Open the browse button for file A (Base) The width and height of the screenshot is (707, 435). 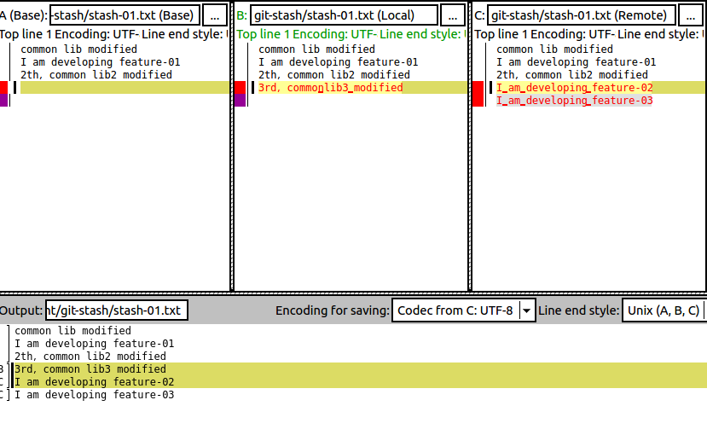215,15
